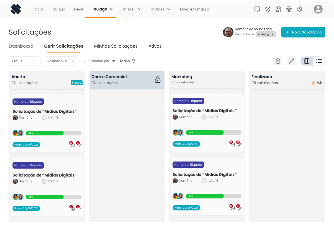Click the Maio filter funnel icon
This screenshot has width=334, height=242.
[134, 61]
